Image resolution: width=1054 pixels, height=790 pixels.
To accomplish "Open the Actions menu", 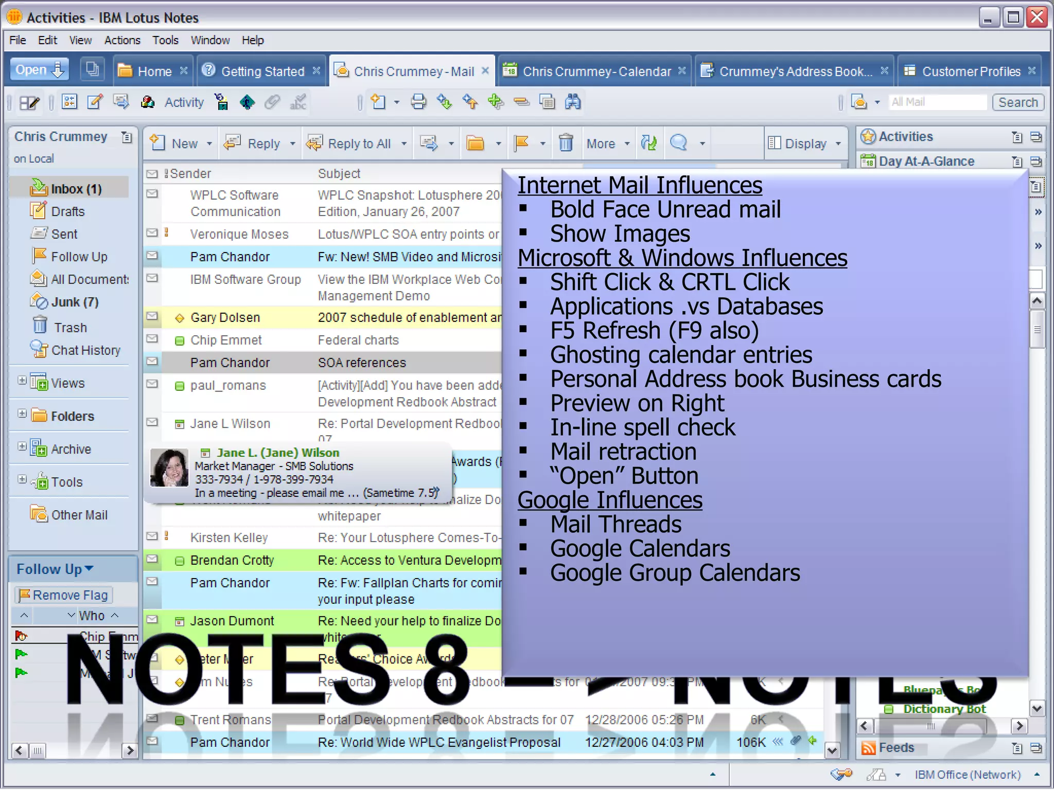I will (122, 40).
